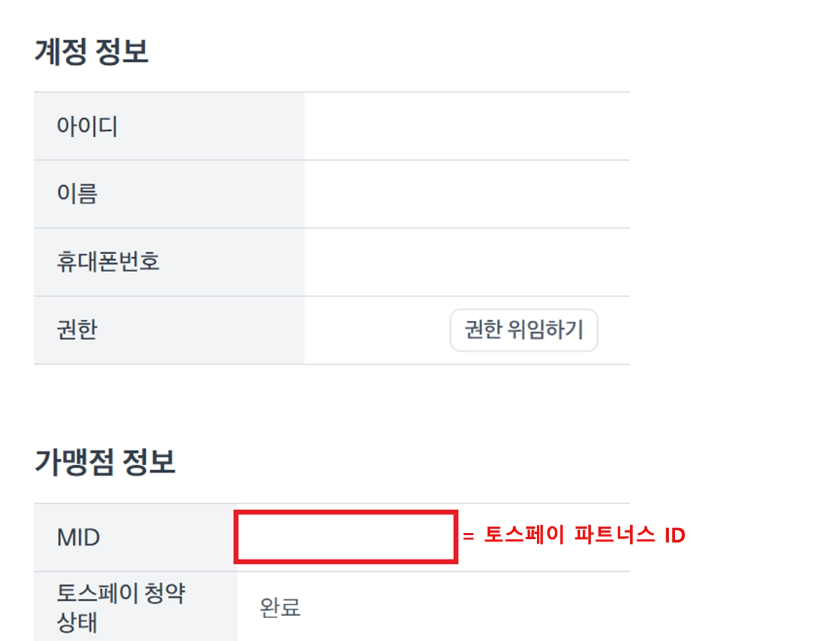Click the red 파트너스 annotation word
The image size is (837, 641).
click(x=615, y=534)
